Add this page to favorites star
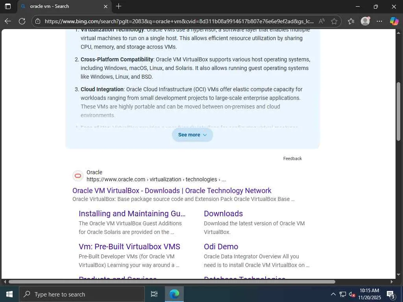The height and width of the screenshot is (302, 403). [334, 21]
